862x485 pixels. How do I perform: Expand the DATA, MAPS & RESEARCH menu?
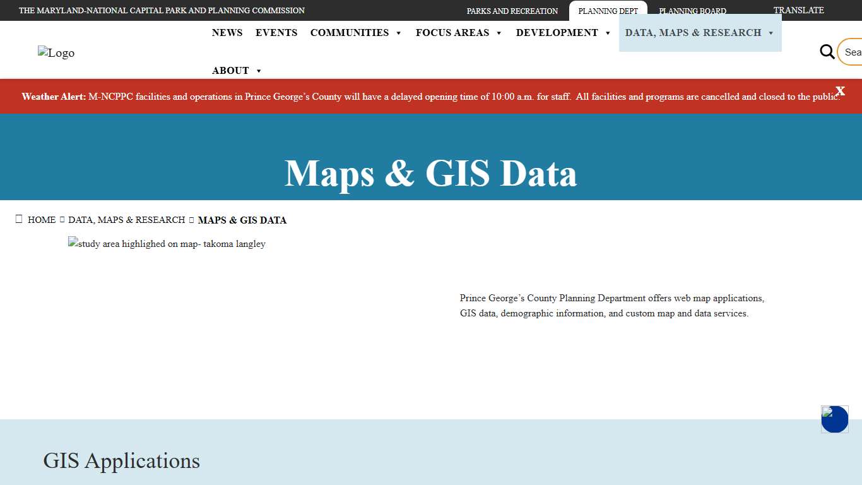pyautogui.click(x=699, y=33)
